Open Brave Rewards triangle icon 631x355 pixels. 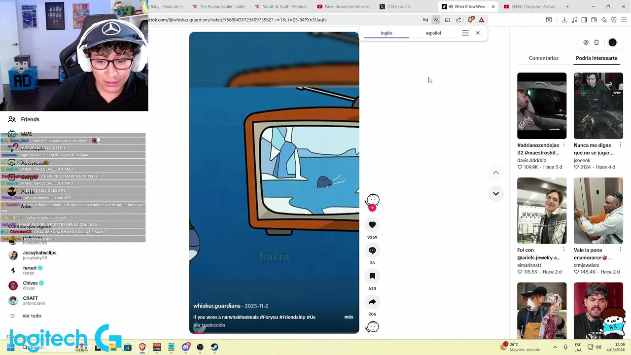[482, 20]
